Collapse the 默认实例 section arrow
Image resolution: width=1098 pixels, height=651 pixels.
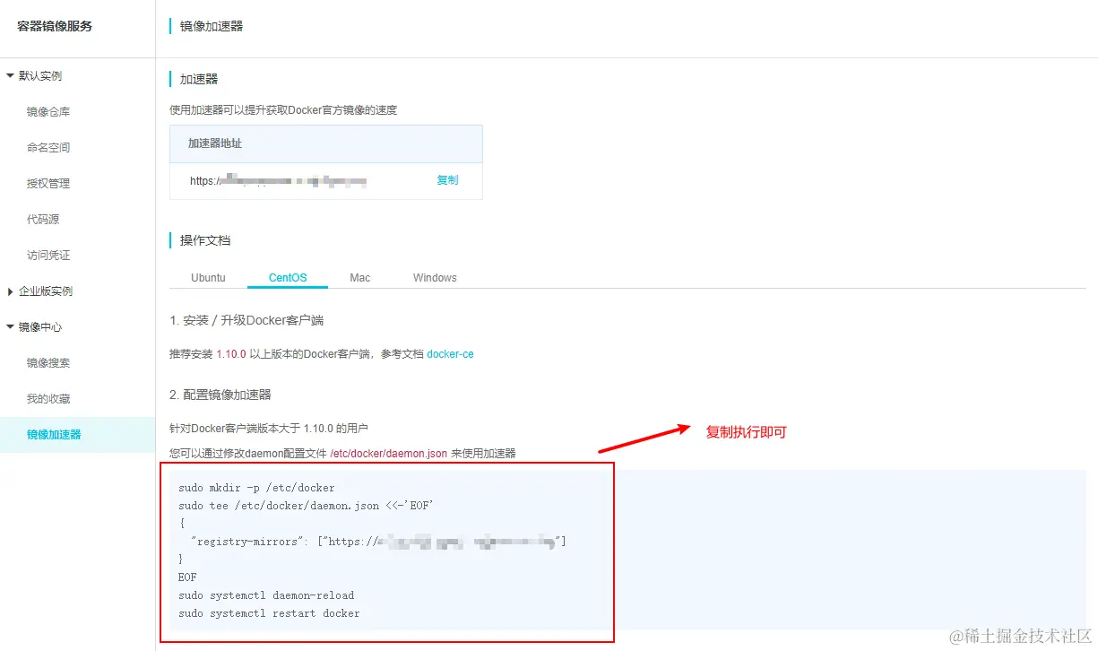click(11, 76)
